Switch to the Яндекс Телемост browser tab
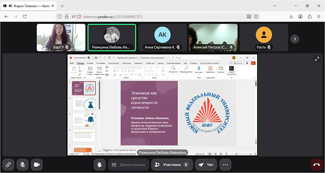325x173 pixels. click(x=28, y=6)
